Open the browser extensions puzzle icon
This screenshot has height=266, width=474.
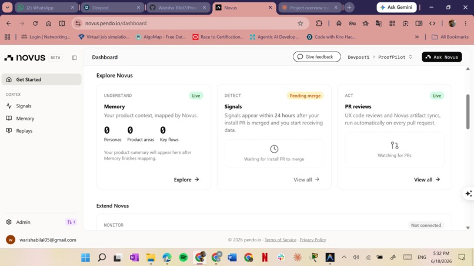pyautogui.click(x=319, y=23)
